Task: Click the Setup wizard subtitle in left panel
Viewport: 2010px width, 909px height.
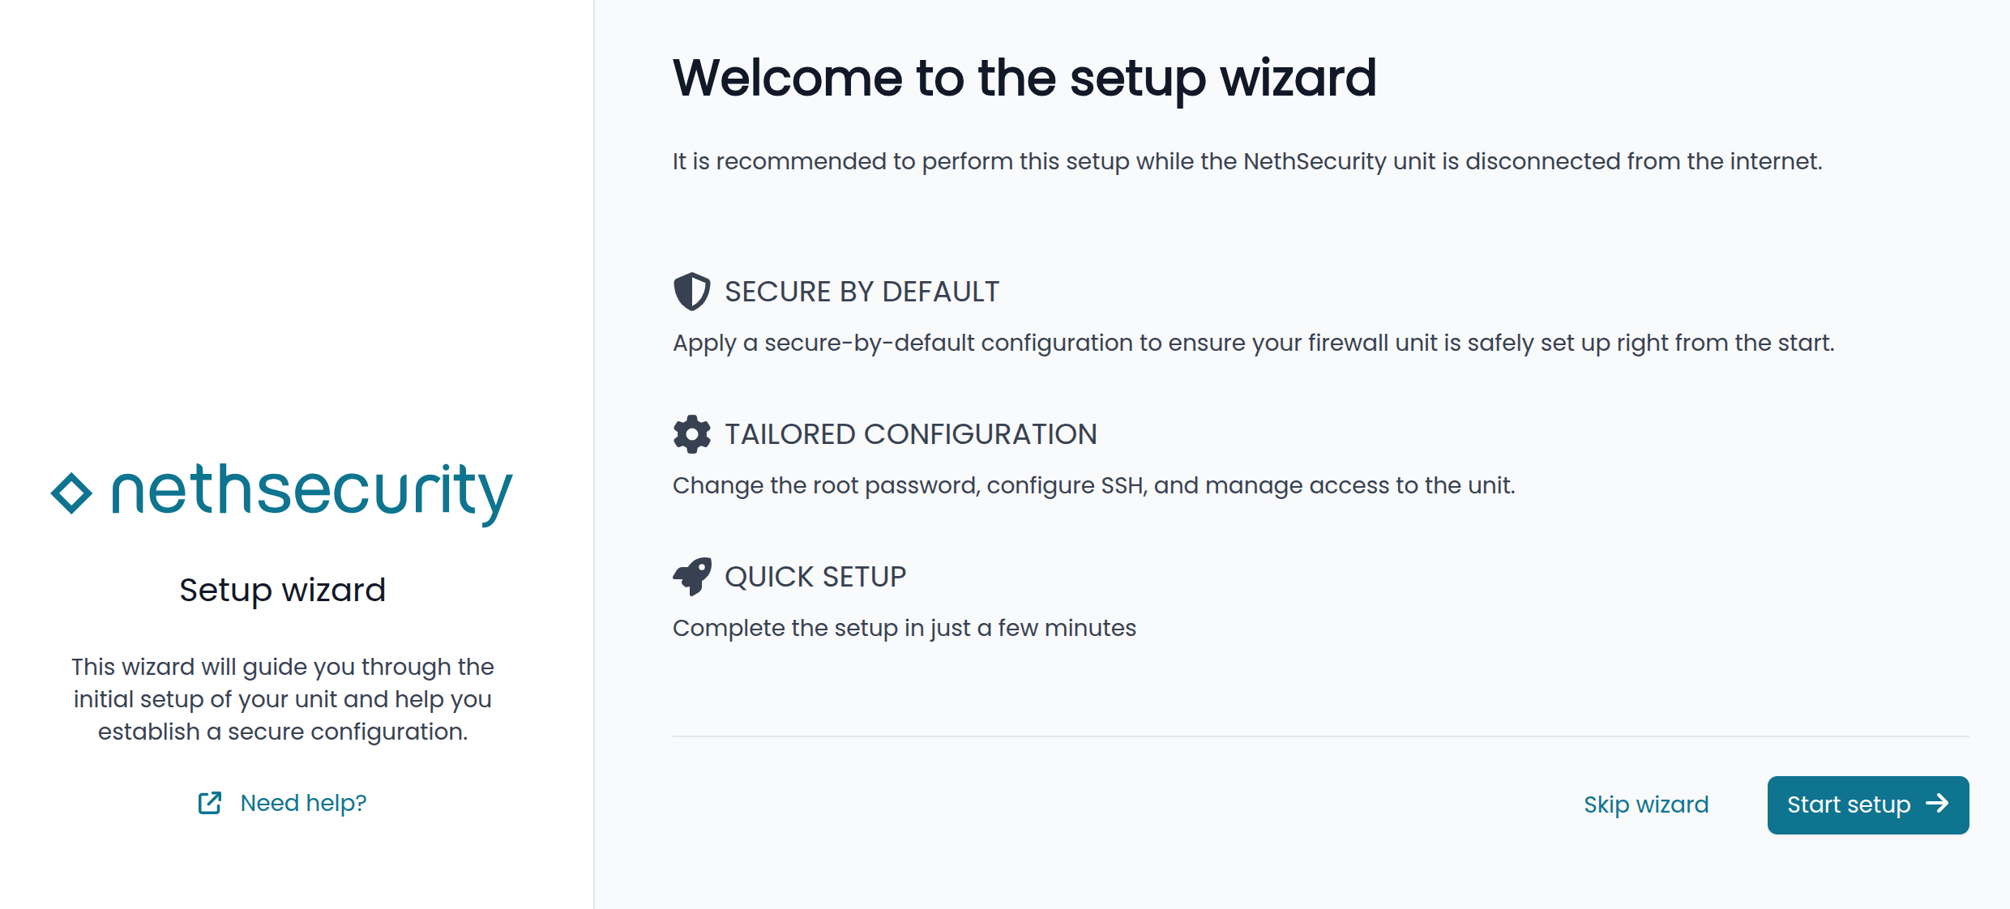Action: (282, 590)
